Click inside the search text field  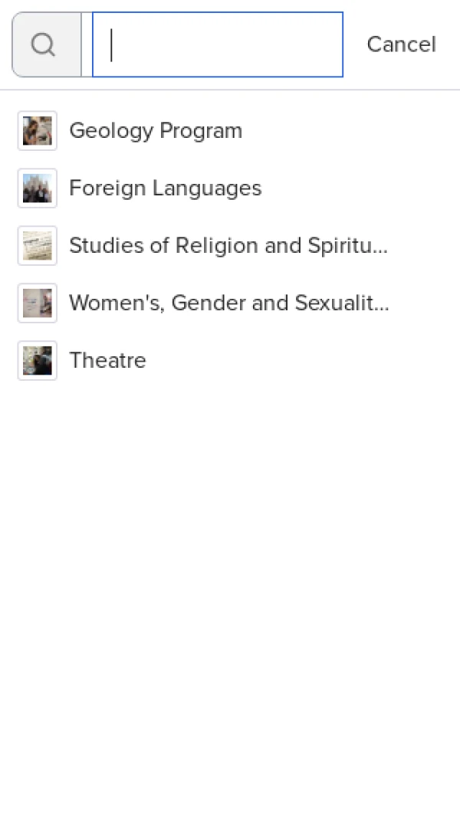pos(217,44)
